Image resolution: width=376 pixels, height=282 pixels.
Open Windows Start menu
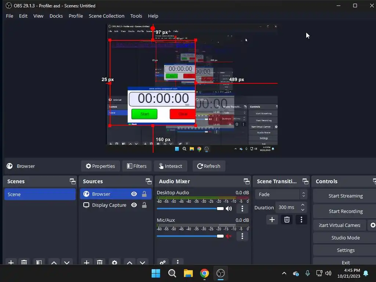156,273
